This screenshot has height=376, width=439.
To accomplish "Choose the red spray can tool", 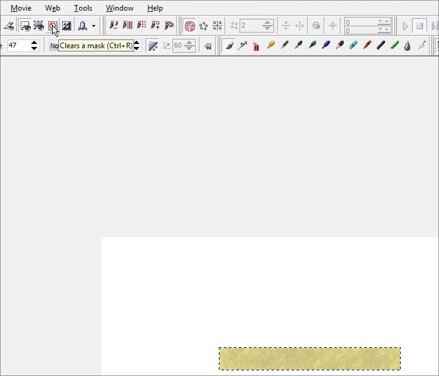I will 257,46.
